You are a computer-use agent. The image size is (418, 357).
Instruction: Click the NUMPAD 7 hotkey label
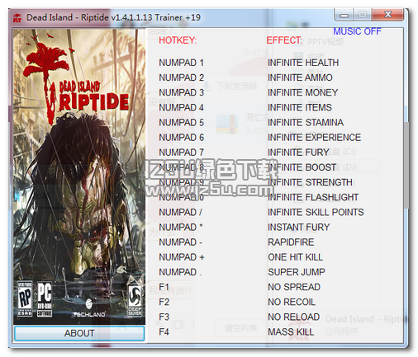click(x=181, y=153)
